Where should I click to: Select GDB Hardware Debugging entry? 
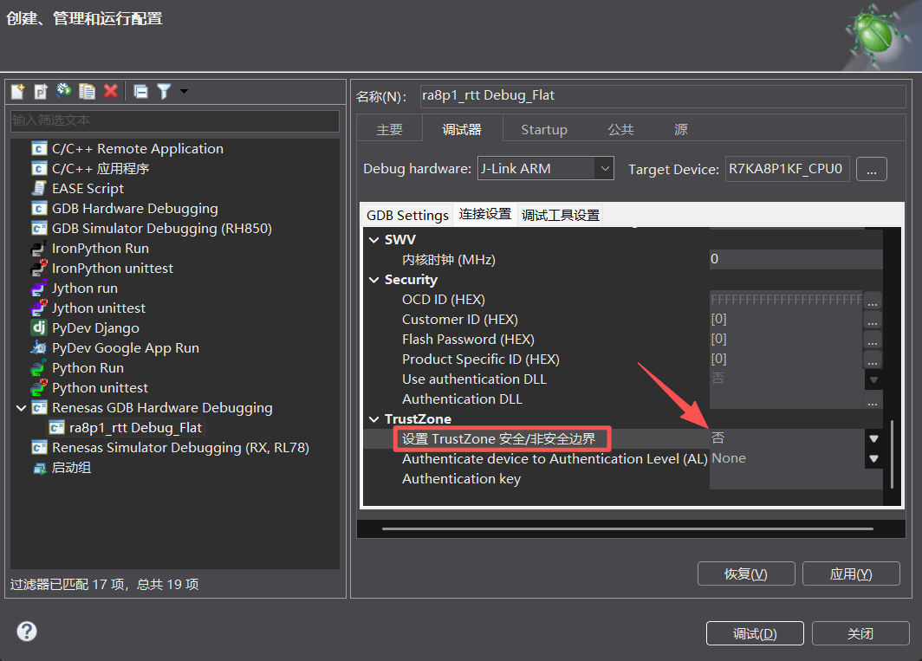point(134,209)
